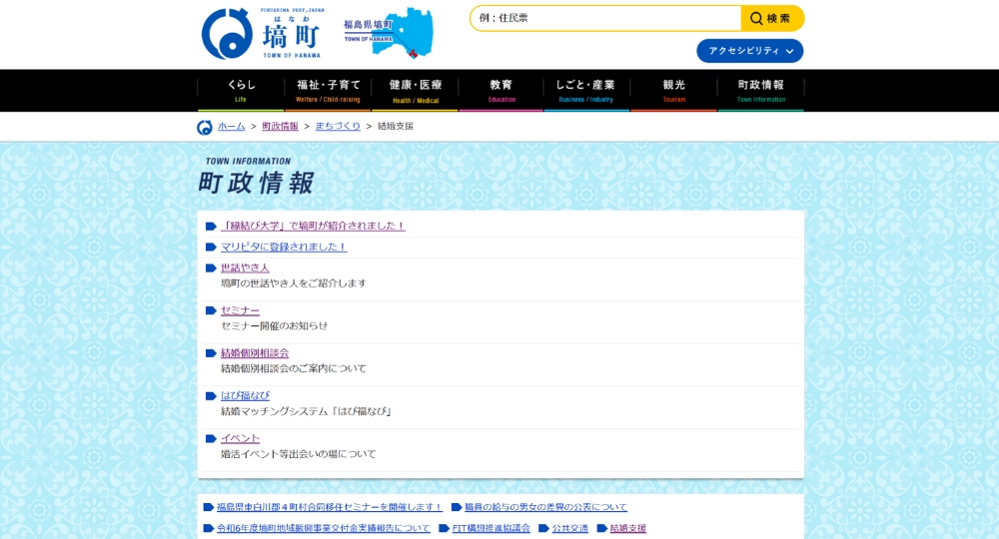
Task: Go to まちづくり breadcrumb link
Action: pyautogui.click(x=338, y=127)
